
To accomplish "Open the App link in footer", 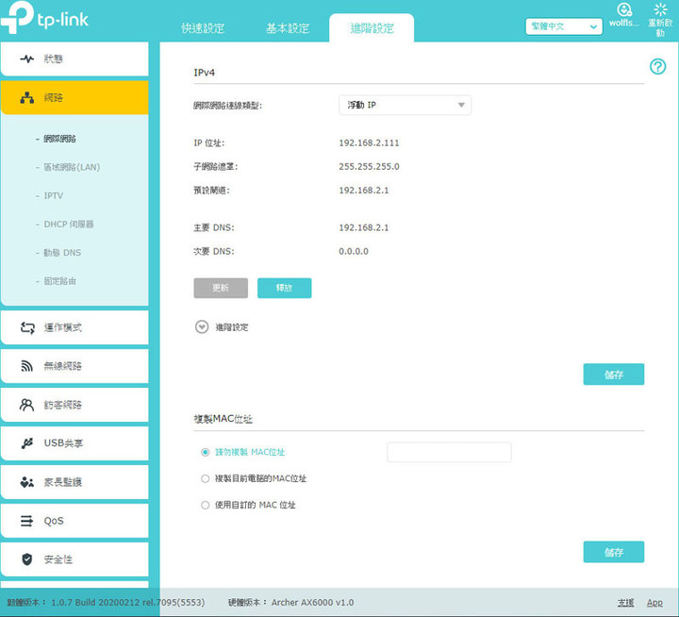I will point(654,603).
